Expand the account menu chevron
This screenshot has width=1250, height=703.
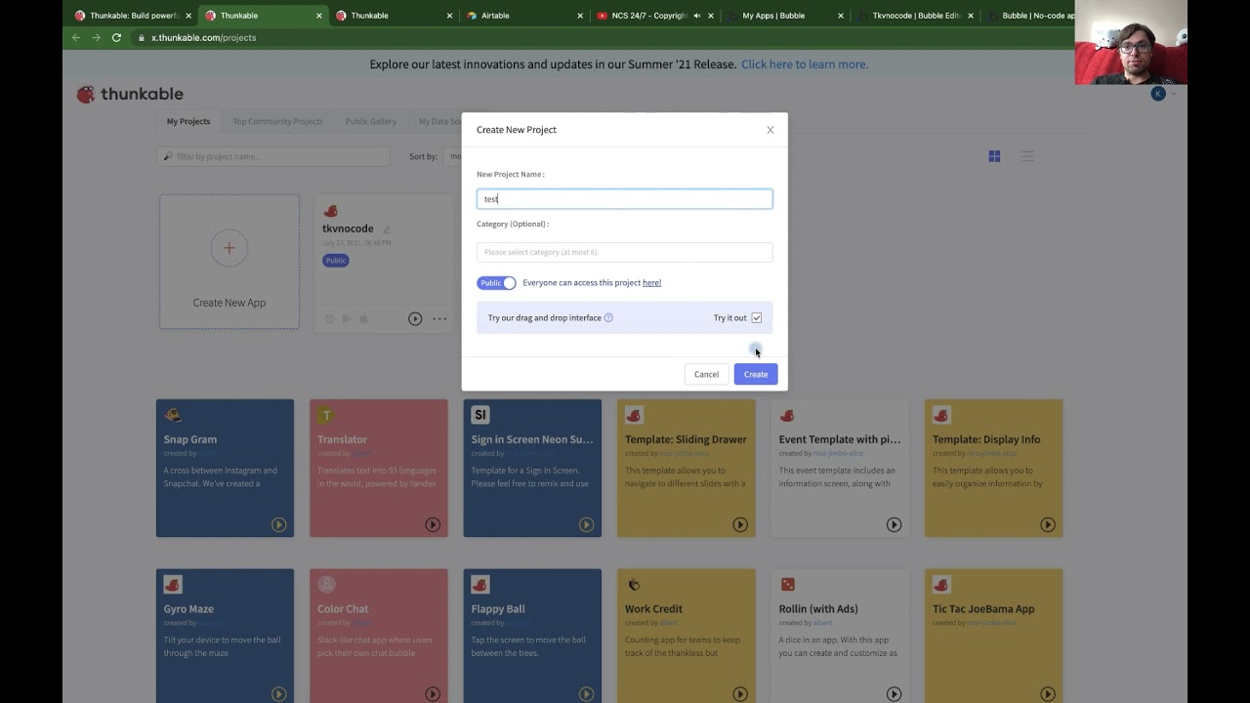1173,94
